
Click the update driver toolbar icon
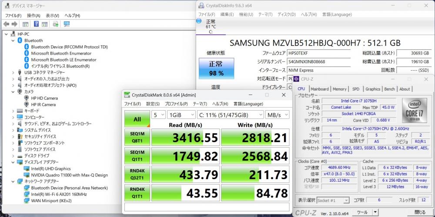point(56,24)
